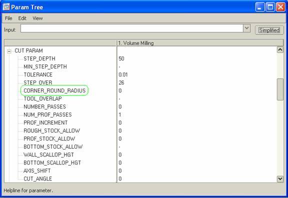Screen dimensions: 288x198
Task: Select CUT_ANGLE parameter
Action: tap(37, 178)
